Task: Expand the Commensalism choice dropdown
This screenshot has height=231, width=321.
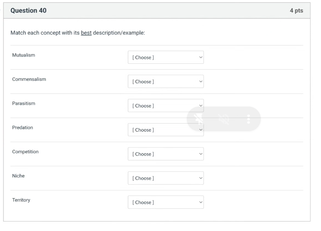Action: click(166, 82)
